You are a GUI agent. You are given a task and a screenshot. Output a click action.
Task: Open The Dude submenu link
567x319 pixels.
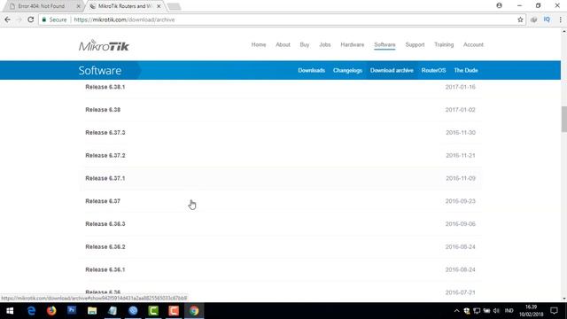click(x=466, y=71)
